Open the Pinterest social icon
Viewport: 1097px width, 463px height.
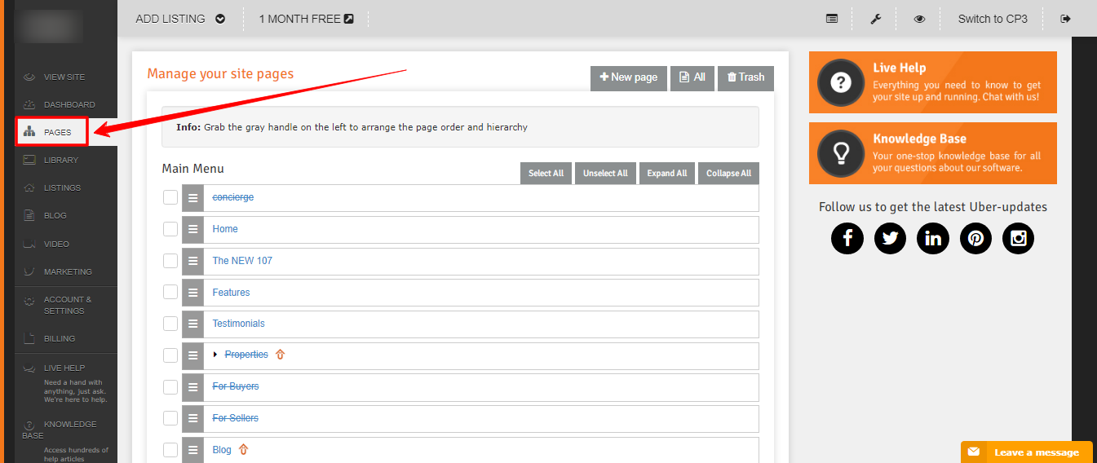pos(975,238)
